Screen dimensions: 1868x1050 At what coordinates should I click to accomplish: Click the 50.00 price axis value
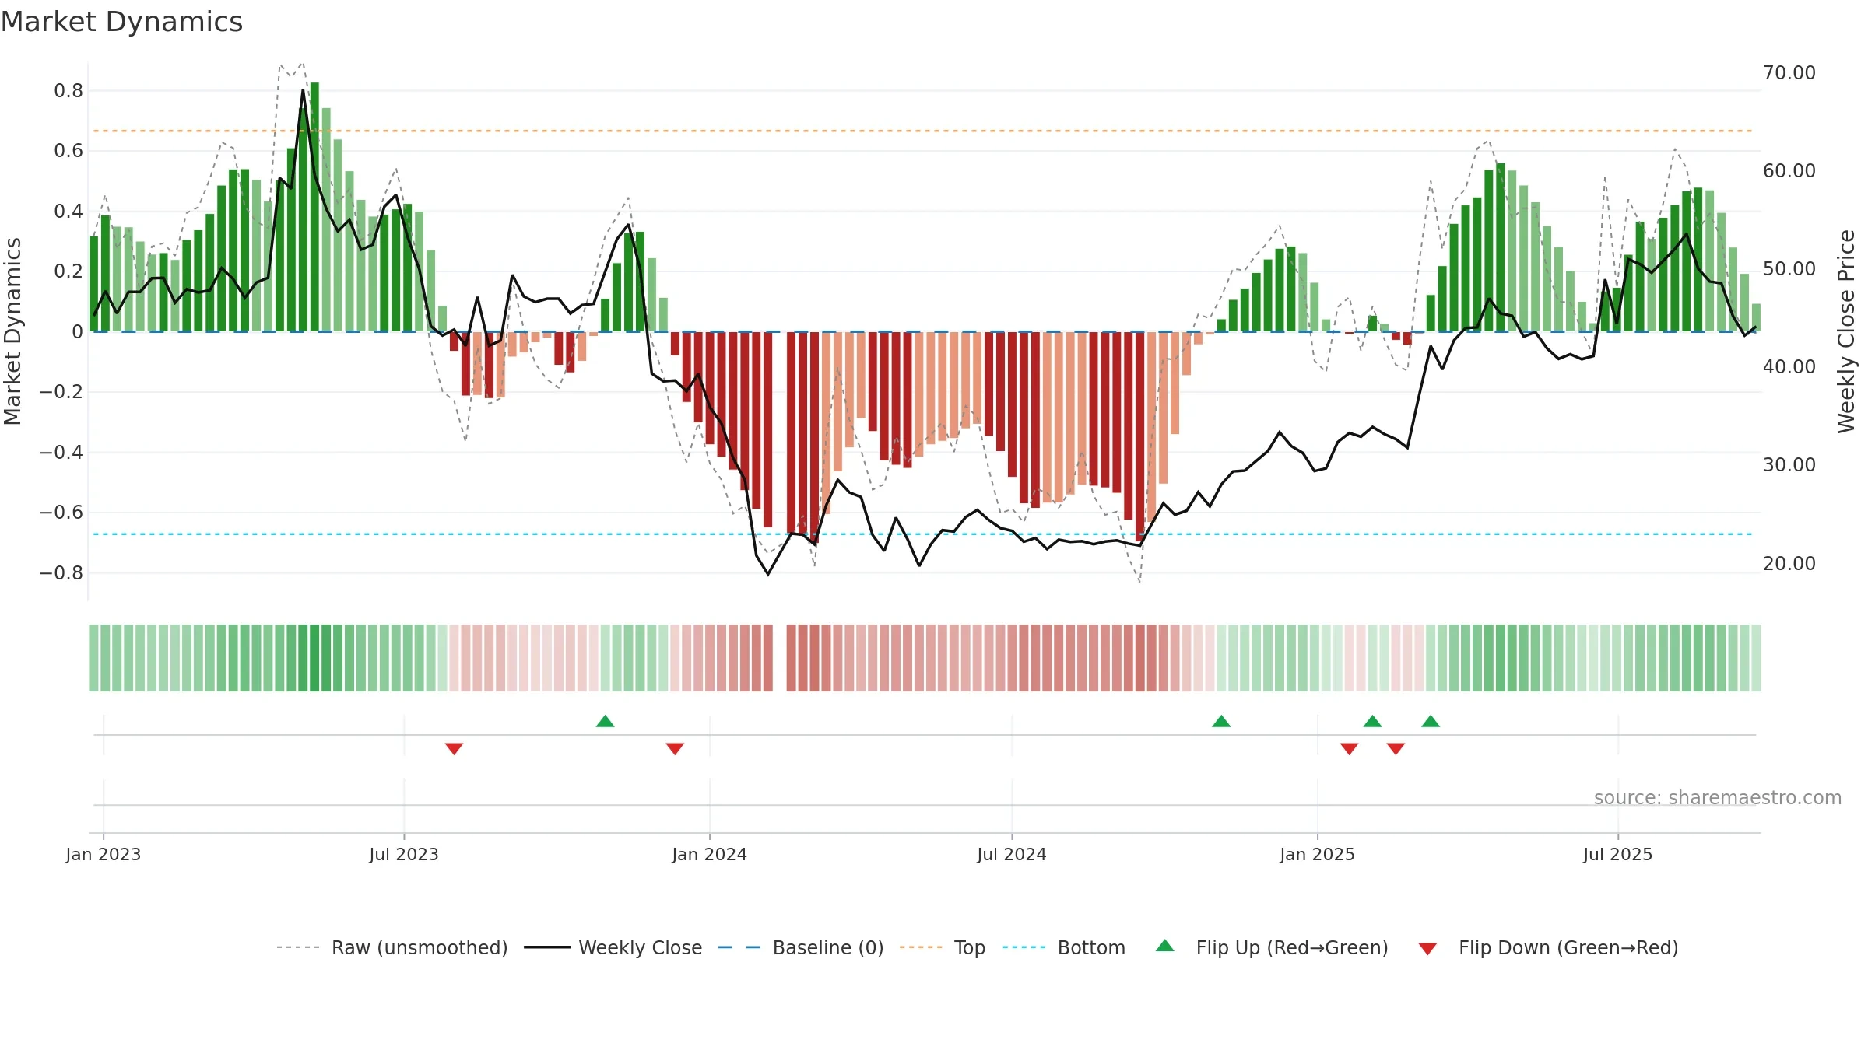(x=1789, y=268)
